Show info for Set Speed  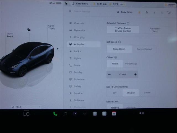coord(119,42)
